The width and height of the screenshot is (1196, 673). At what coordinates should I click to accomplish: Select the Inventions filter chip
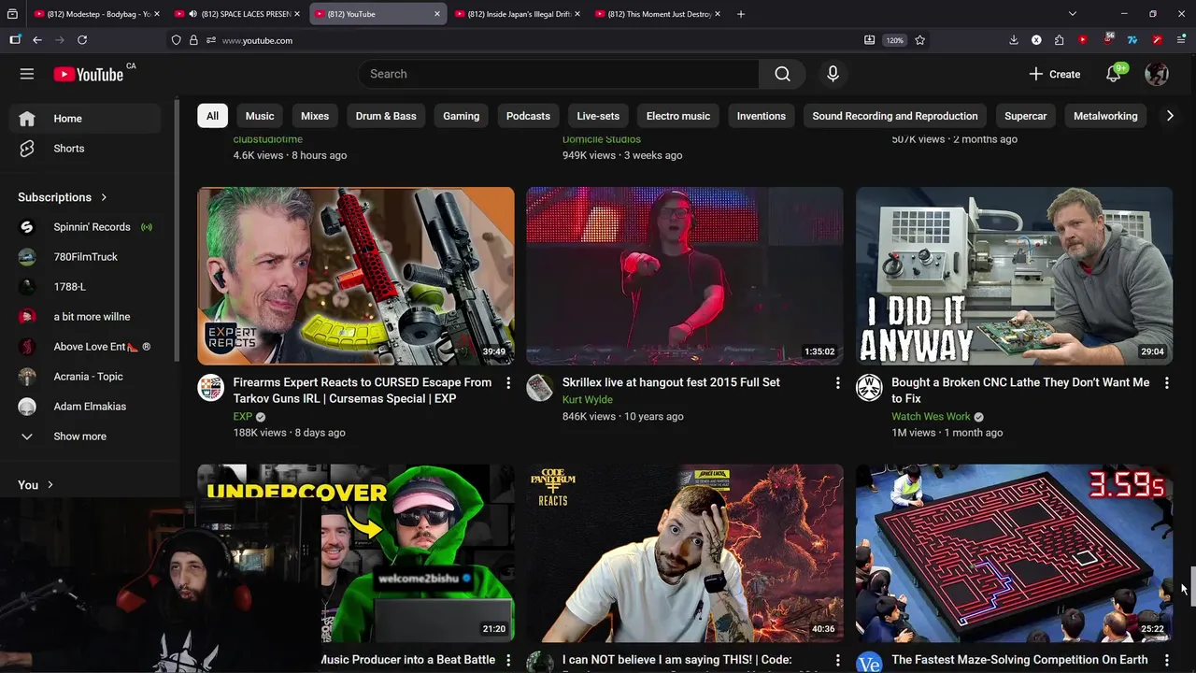(762, 116)
